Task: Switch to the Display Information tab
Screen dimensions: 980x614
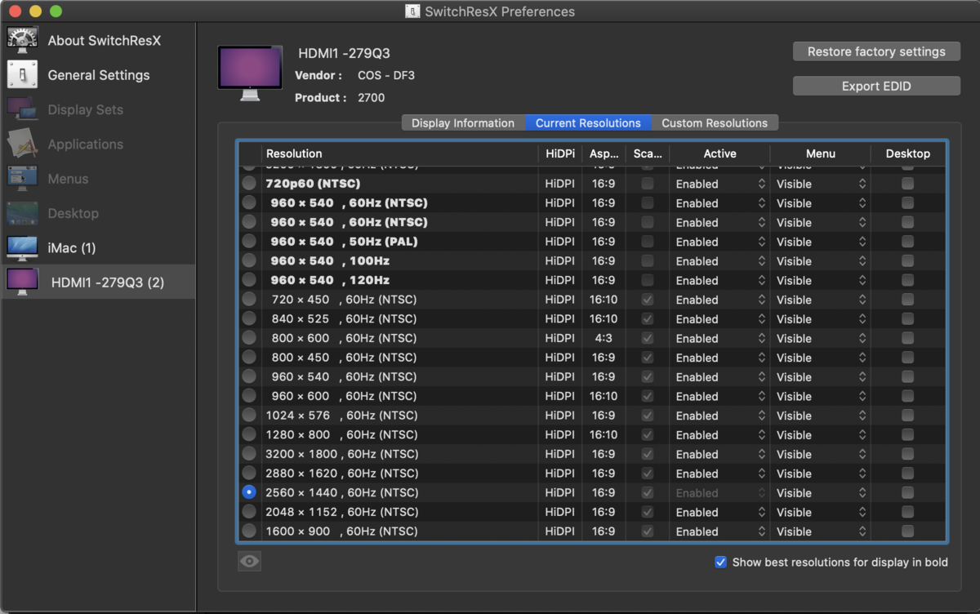Action: coord(462,122)
